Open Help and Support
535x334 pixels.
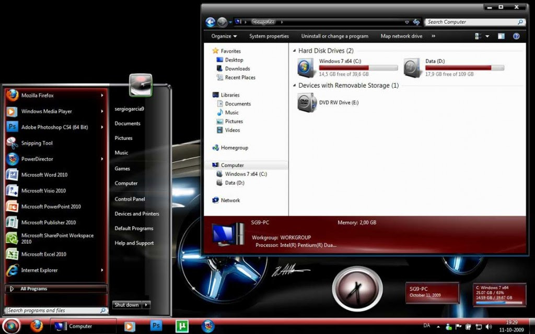134,243
